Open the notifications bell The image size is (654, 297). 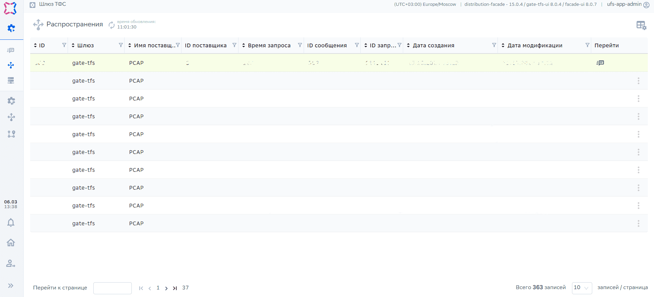tap(11, 223)
